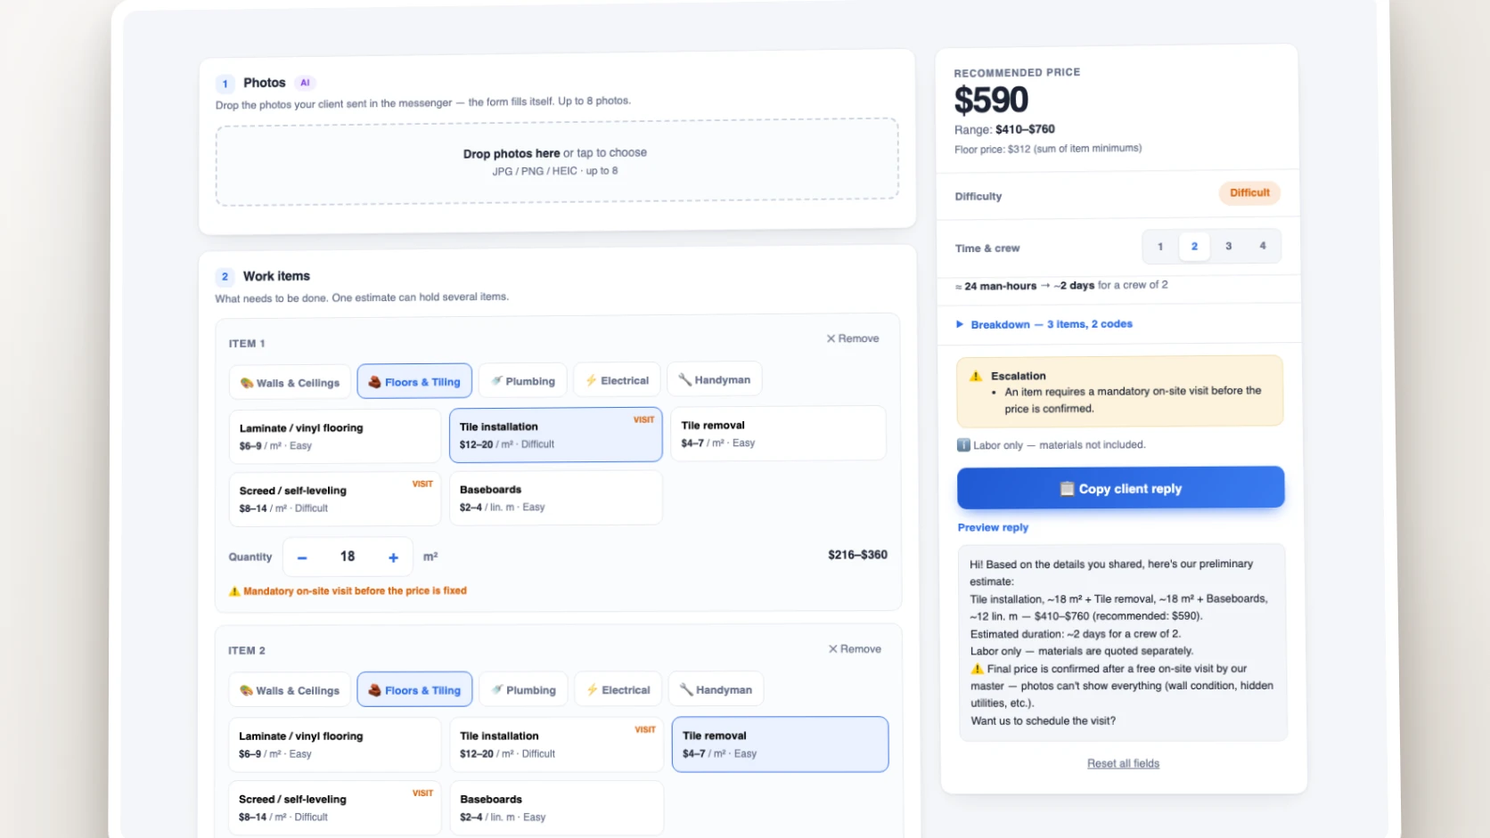
Task: Set crew size to 1
Action: (x=1160, y=247)
